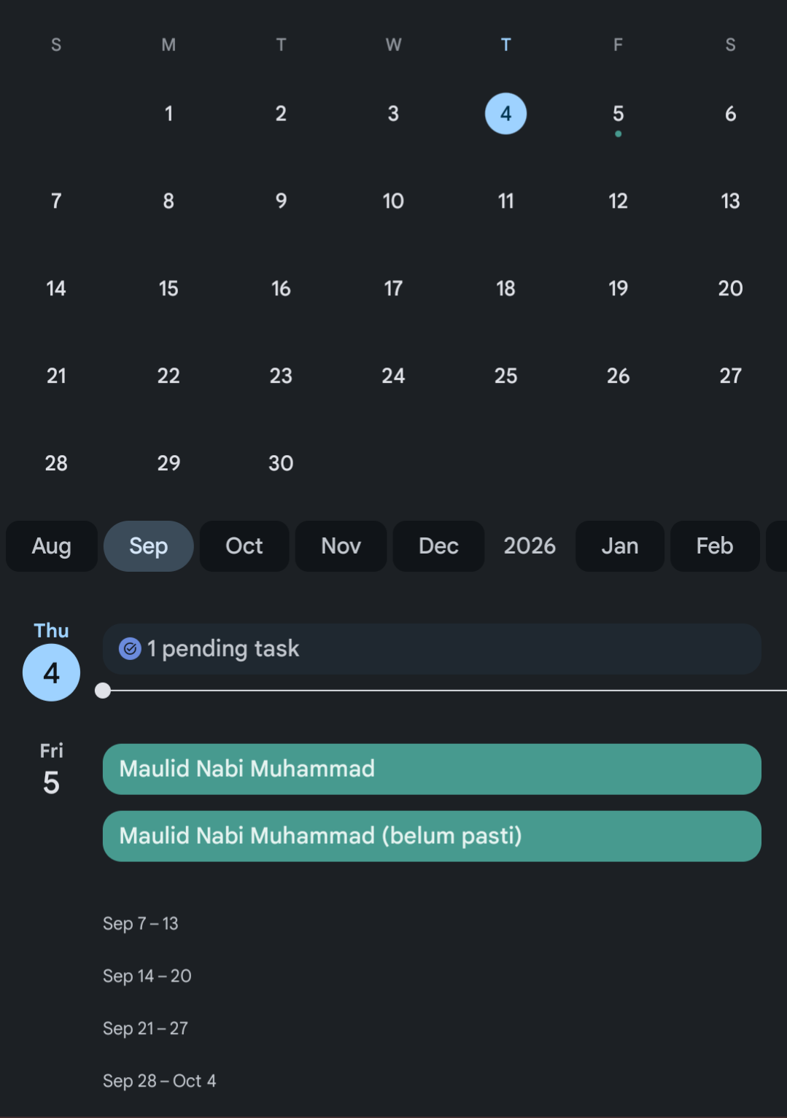This screenshot has height=1118, width=787.
Task: Select the Sep month chip
Action: click(149, 546)
